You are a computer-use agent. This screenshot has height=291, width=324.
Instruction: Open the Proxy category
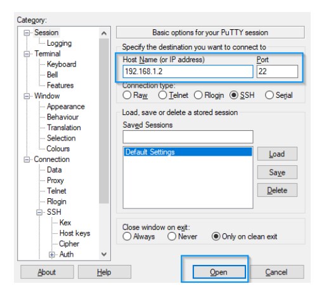[55, 180]
